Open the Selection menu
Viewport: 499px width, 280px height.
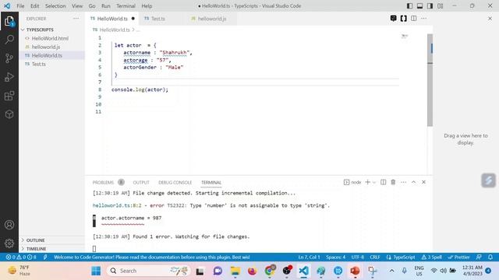point(55,5)
